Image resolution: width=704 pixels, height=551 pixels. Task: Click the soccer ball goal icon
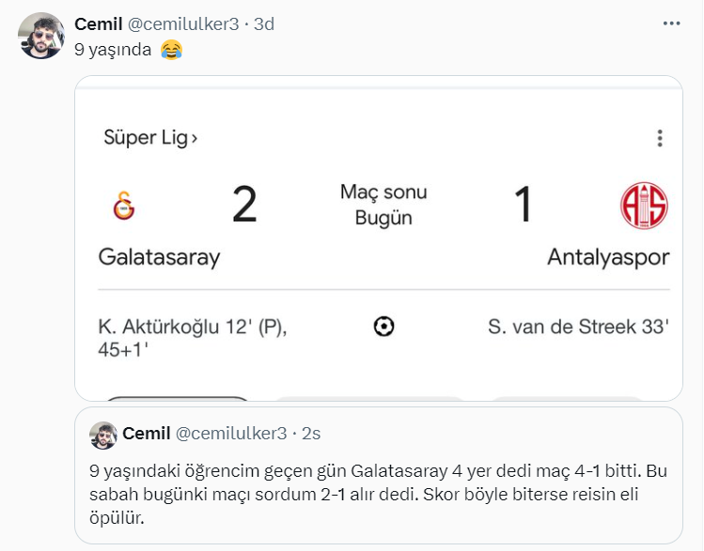[383, 326]
